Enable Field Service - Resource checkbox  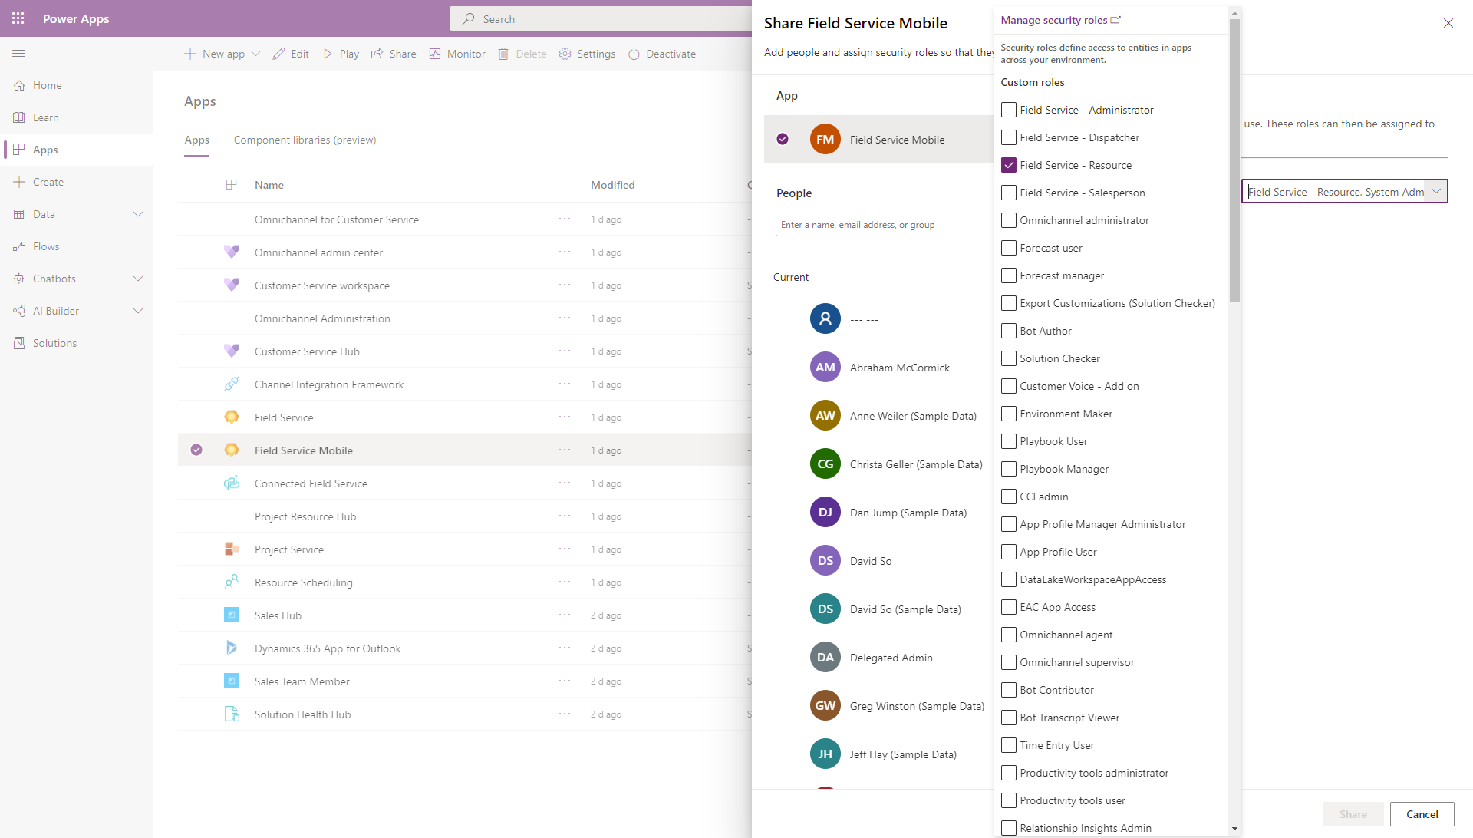[1009, 164]
